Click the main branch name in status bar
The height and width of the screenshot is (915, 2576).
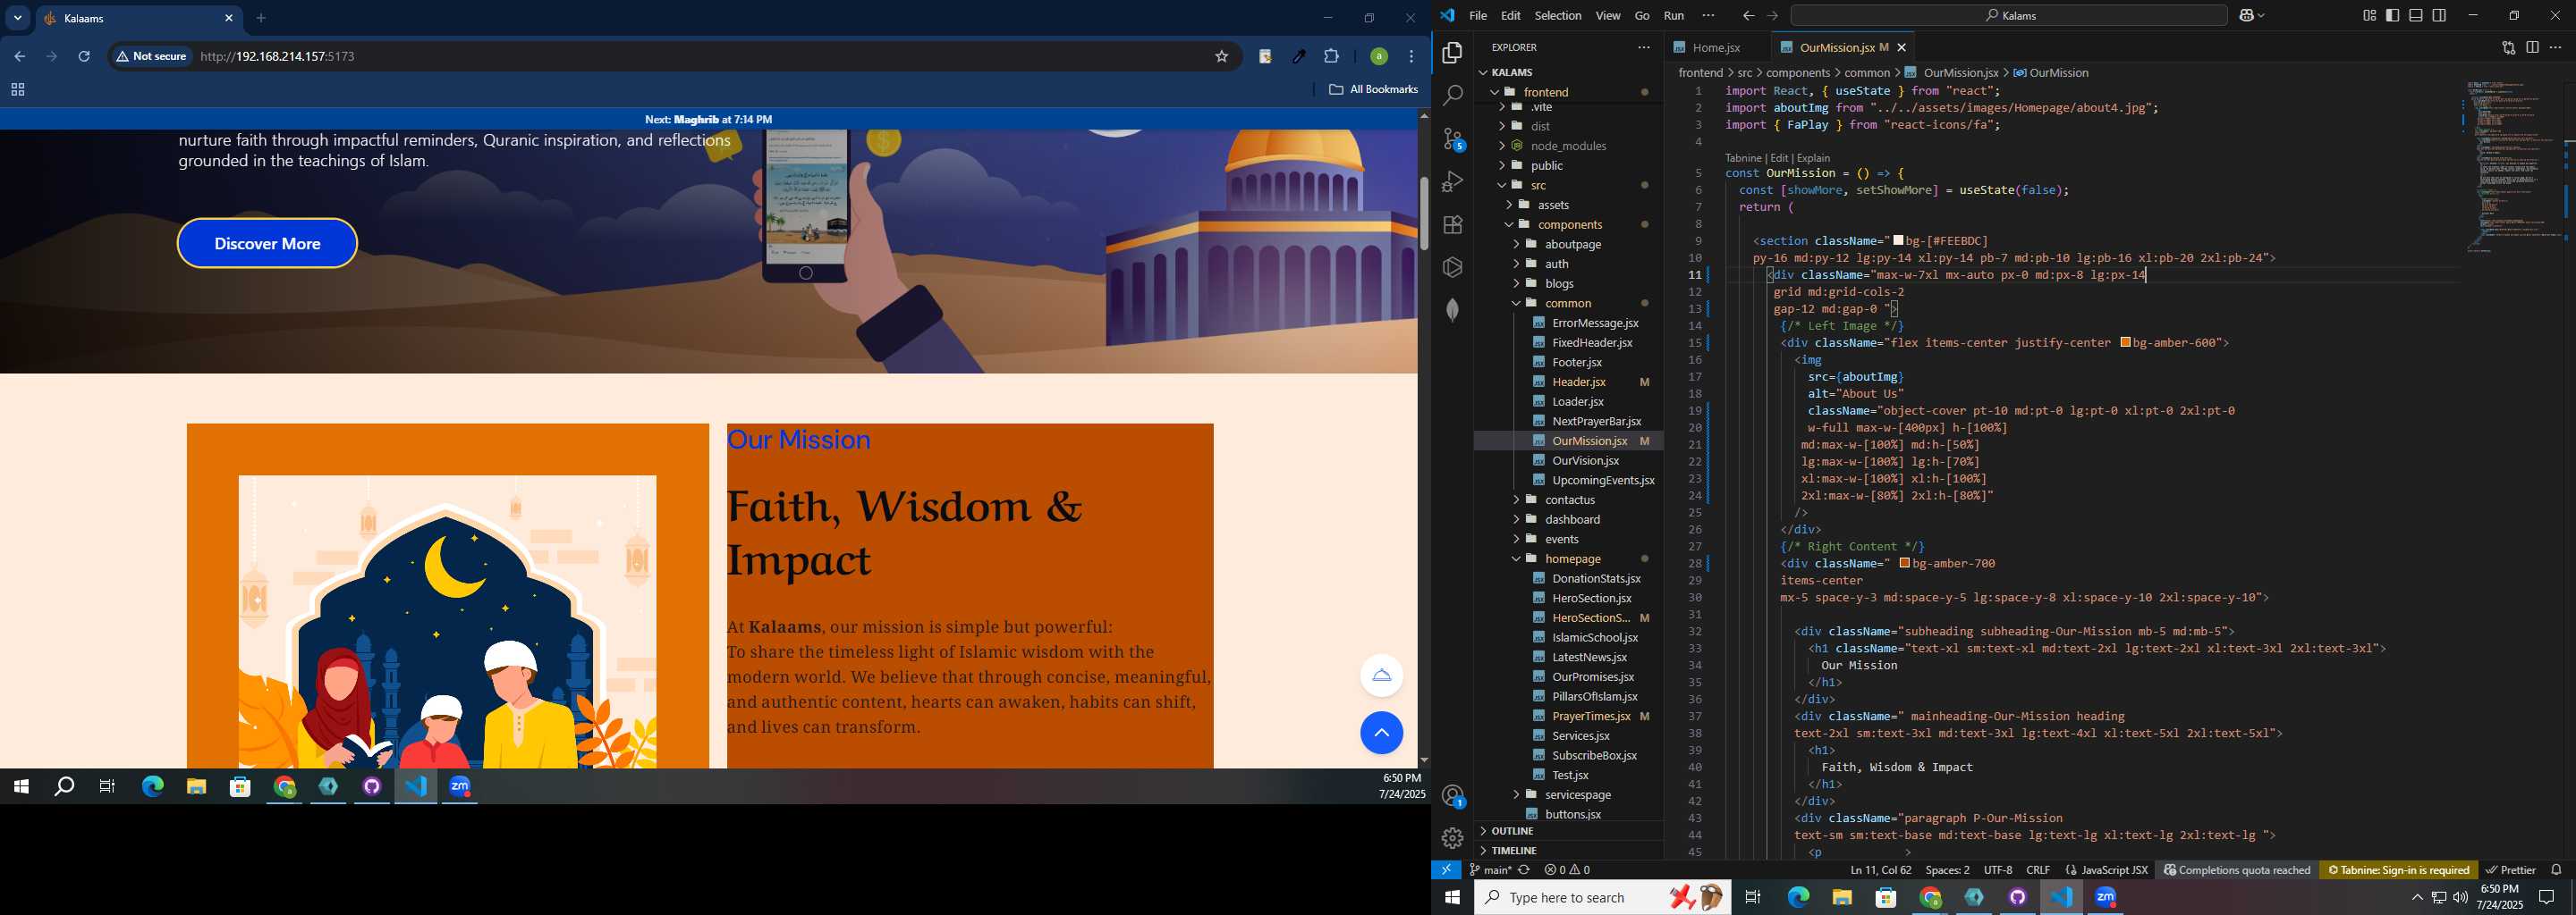pyautogui.click(x=1490, y=870)
